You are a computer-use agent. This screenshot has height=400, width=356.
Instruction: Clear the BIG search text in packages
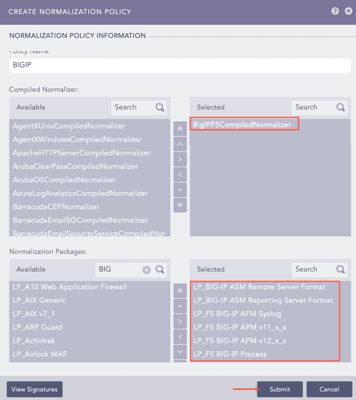click(147, 270)
